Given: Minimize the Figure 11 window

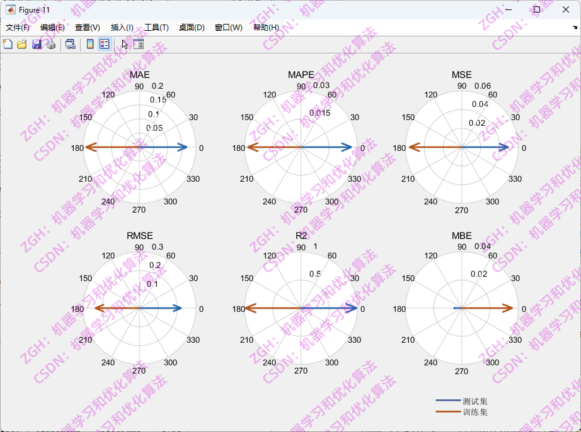Looking at the screenshot, I should [508, 9].
